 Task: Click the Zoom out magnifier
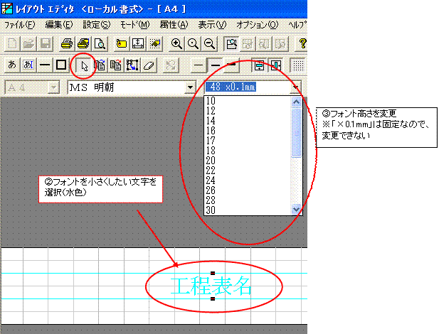pyautogui.click(x=209, y=43)
